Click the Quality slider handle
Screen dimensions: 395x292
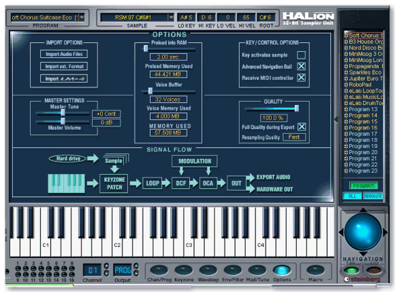pos(296,108)
